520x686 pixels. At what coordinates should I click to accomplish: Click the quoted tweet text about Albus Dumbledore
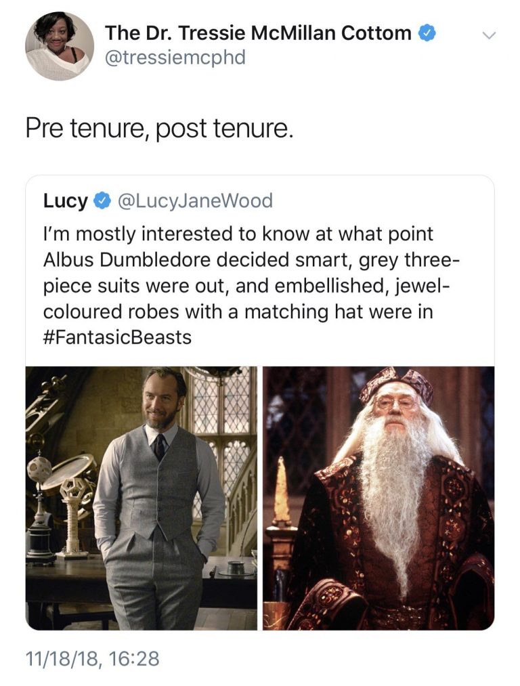point(251,285)
